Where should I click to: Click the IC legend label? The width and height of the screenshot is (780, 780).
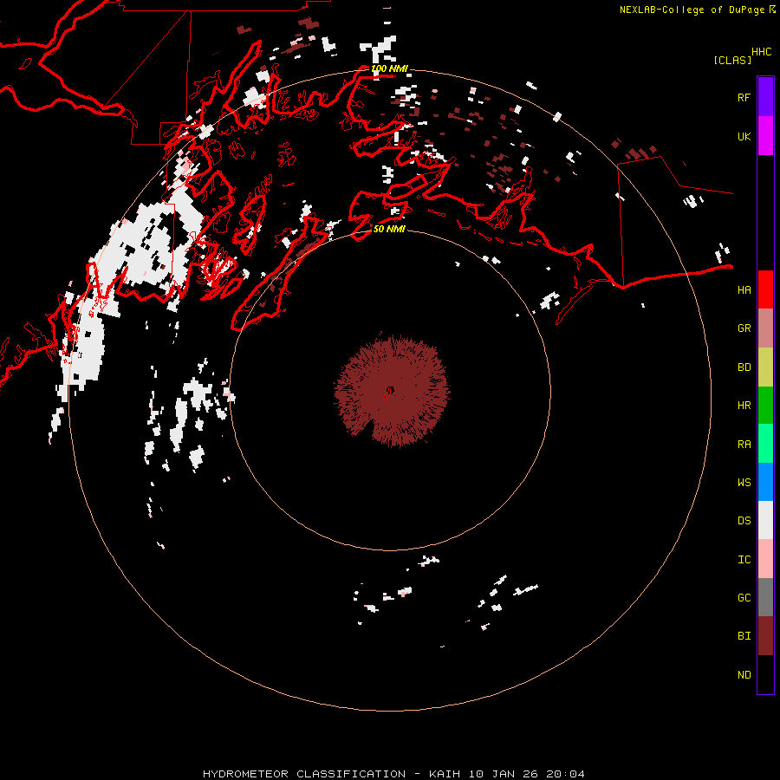744,560
